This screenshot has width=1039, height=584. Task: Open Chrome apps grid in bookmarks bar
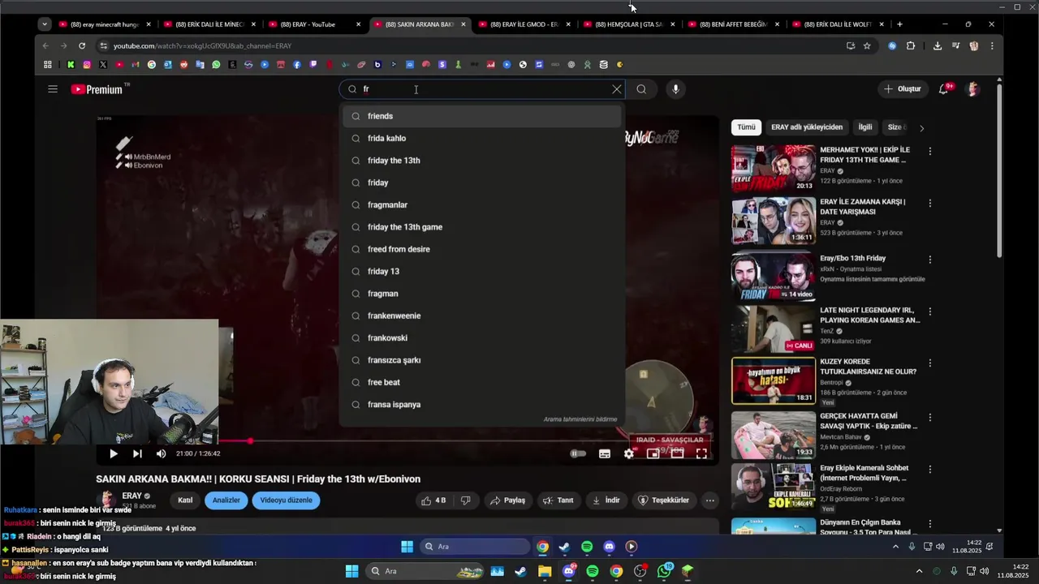tap(48, 64)
